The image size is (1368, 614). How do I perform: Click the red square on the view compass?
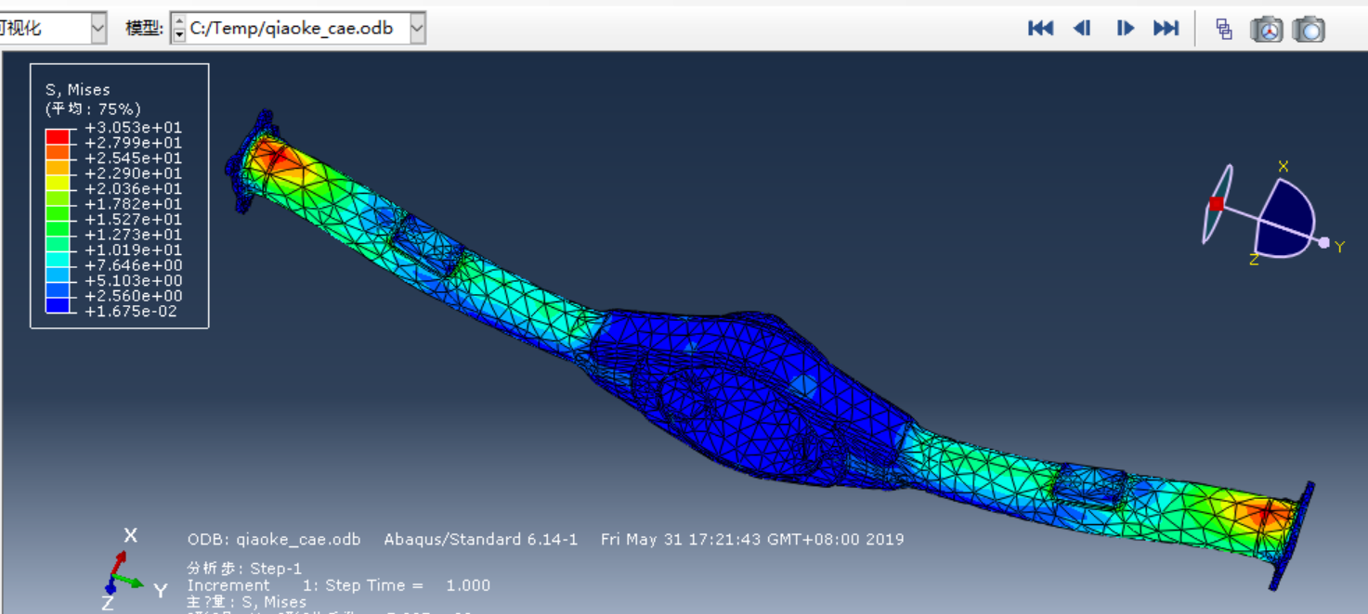pos(1216,204)
